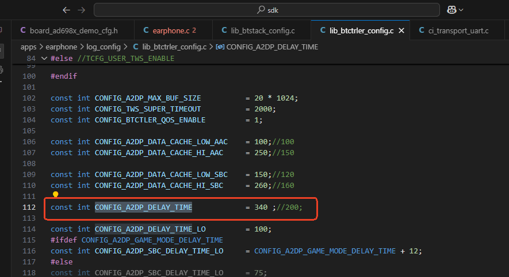The image size is (509, 277).
Task: Focus the sdk search box
Action: [267, 10]
